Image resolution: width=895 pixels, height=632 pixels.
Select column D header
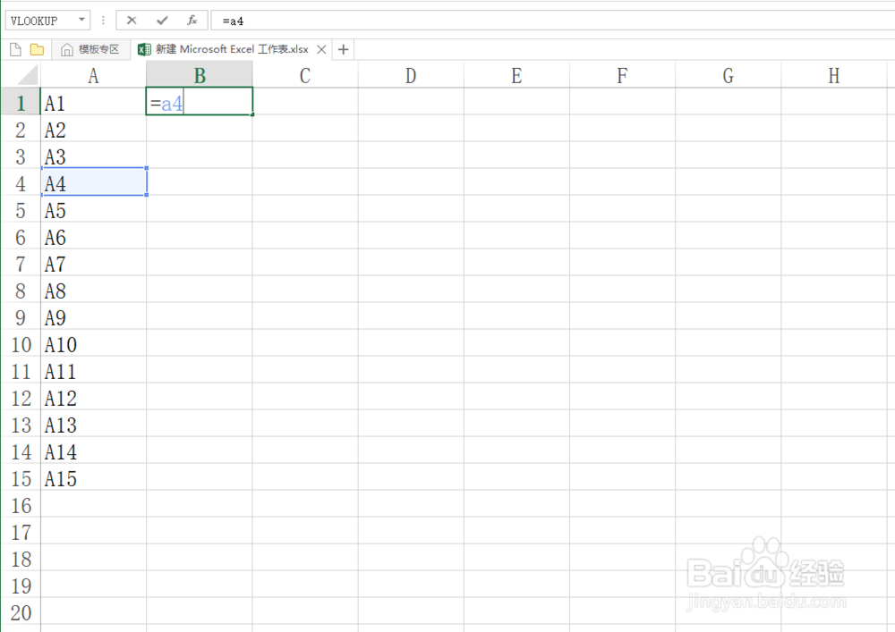click(411, 75)
